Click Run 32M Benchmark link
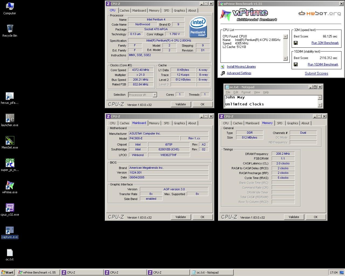 pyautogui.click(x=325, y=43)
